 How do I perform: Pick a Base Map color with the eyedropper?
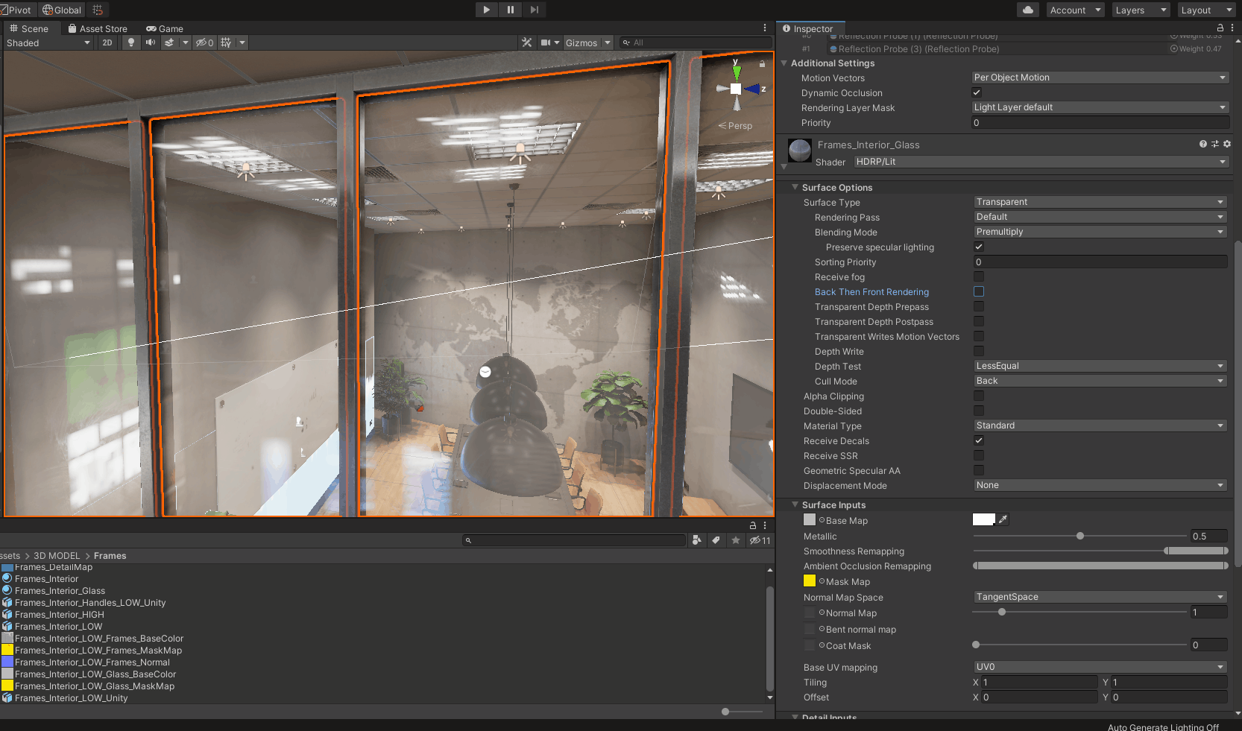pyautogui.click(x=1003, y=519)
